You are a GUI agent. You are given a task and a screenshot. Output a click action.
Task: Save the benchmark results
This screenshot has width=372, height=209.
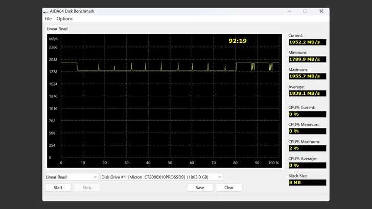(200, 188)
